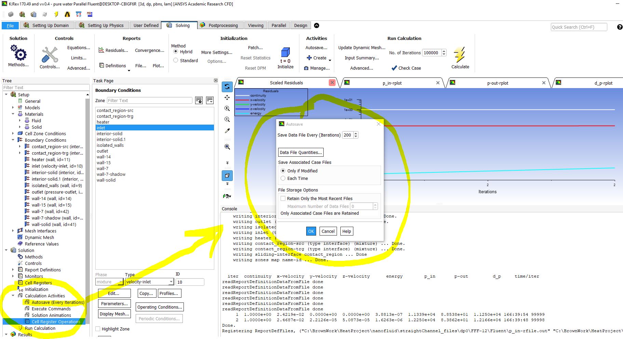The height and width of the screenshot is (339, 623).
Task: Switch to the p_in-rplot graphics tab
Action: click(392, 83)
